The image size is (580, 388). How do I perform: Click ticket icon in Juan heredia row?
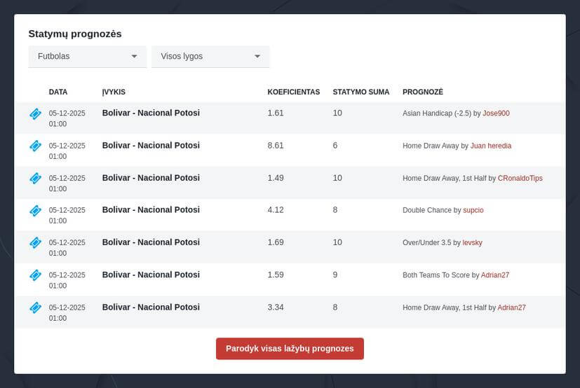click(35, 146)
